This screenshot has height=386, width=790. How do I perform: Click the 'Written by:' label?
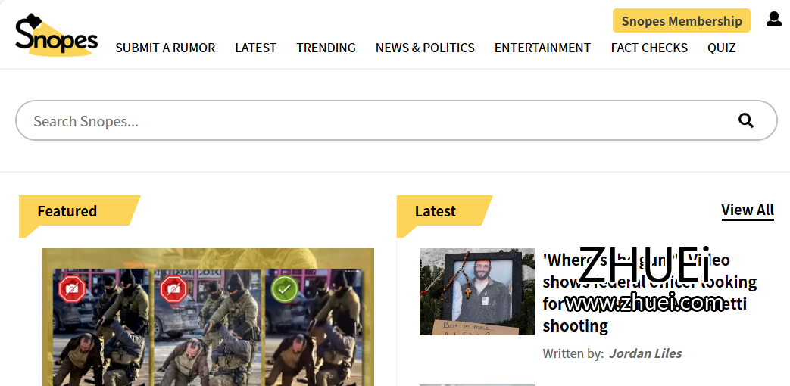point(573,353)
